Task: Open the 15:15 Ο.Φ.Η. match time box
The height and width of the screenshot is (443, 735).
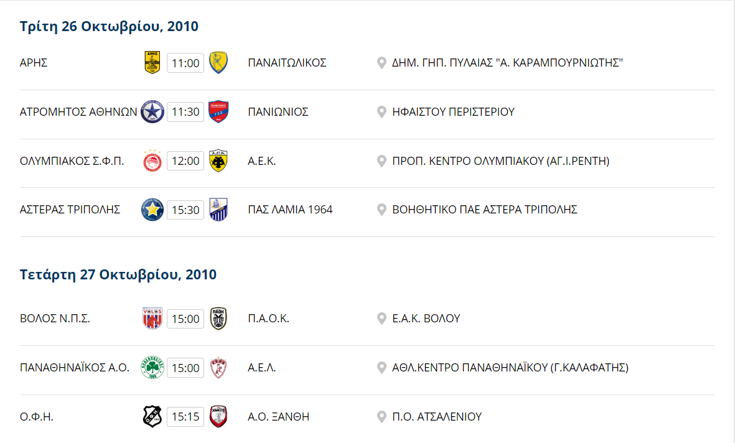Action: click(185, 416)
